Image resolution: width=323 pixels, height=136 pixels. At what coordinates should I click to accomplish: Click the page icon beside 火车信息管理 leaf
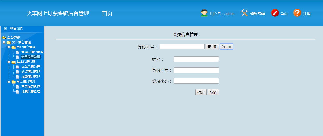[x=18, y=67]
